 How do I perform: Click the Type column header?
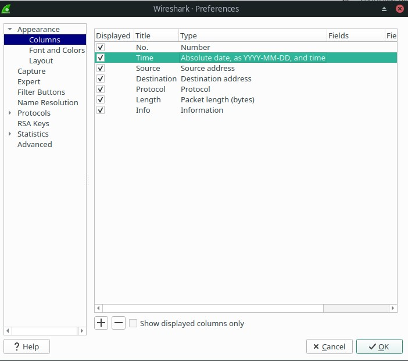tap(253, 35)
